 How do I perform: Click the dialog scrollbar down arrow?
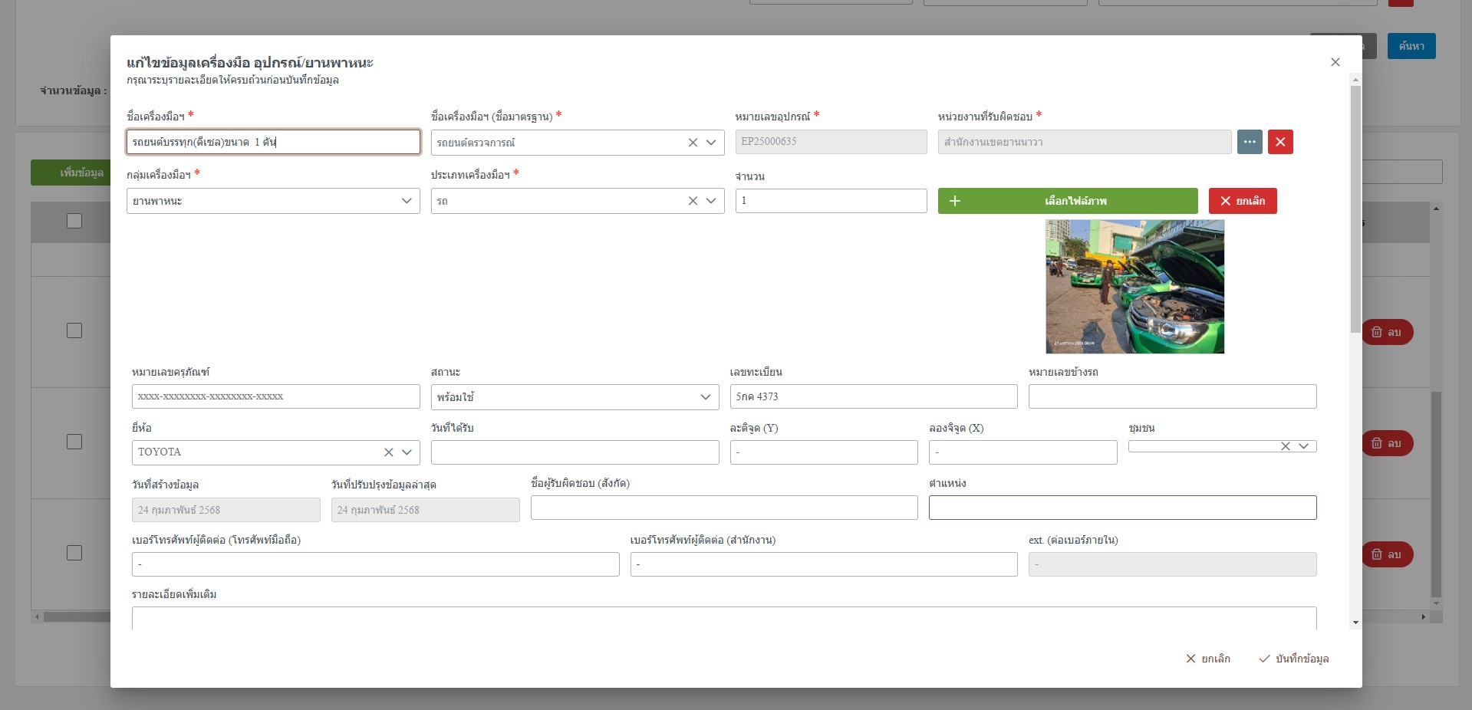pos(1355,623)
